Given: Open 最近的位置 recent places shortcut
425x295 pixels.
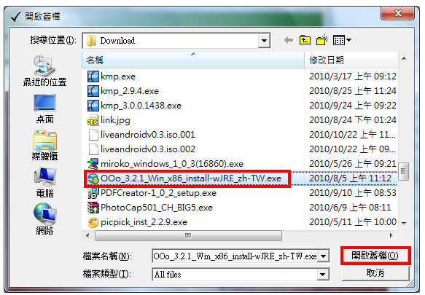Looking at the screenshot, I should pos(44,71).
